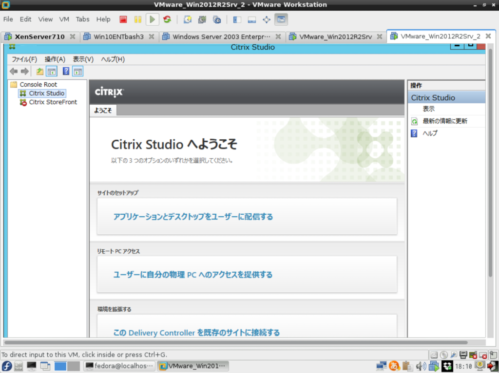499x373 pixels.
Task: Switch to the Win10ENTbash3 tab
Action: click(118, 37)
